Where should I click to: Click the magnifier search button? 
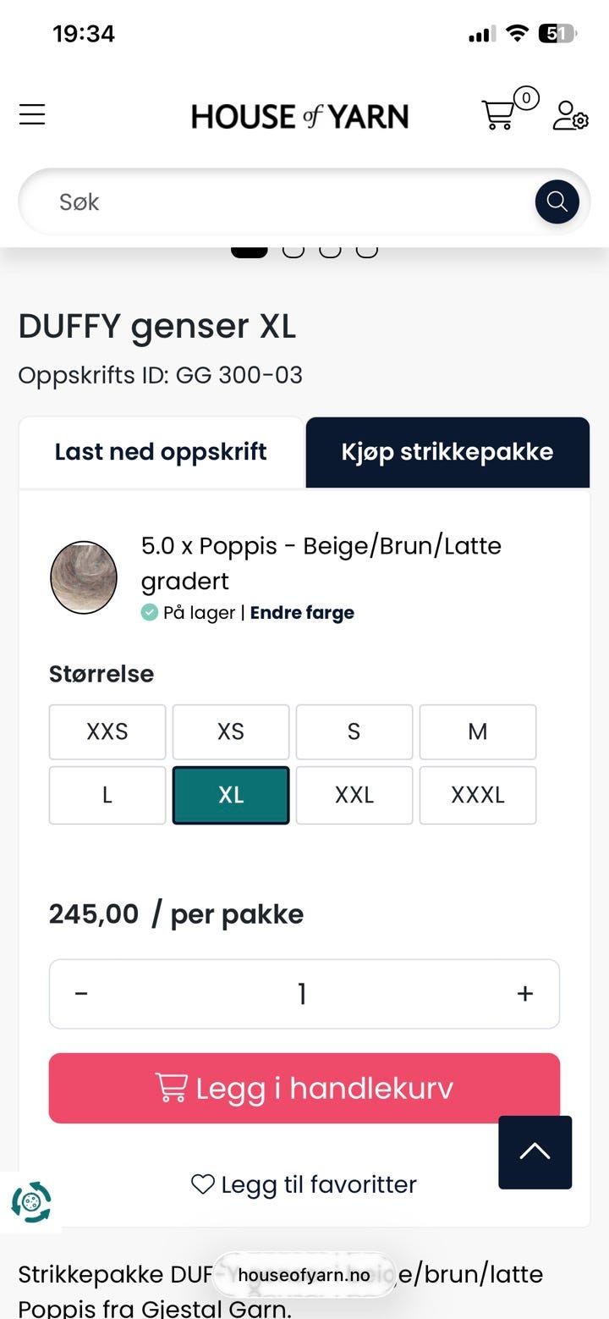pyautogui.click(x=557, y=201)
